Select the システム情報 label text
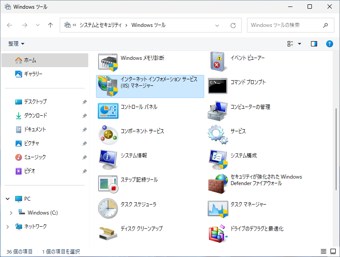The image size is (340, 257). click(134, 156)
